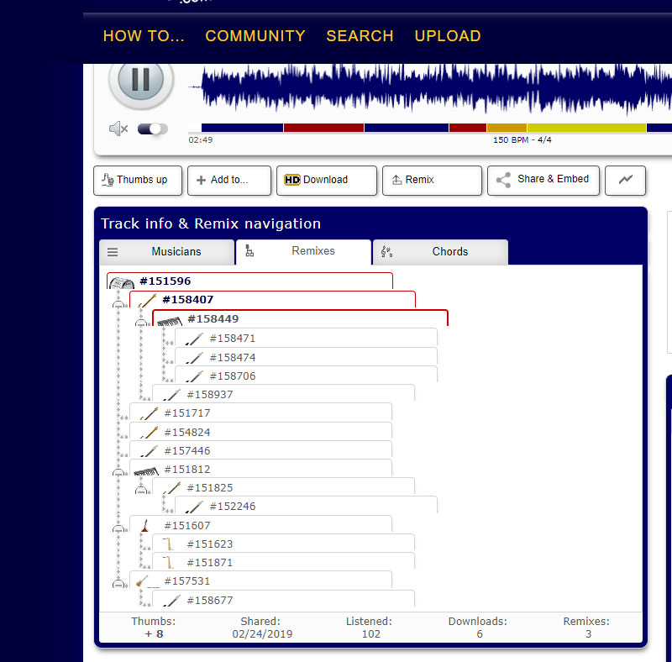The width and height of the screenshot is (672, 662).
Task: Pause the track playback
Action: click(x=140, y=79)
